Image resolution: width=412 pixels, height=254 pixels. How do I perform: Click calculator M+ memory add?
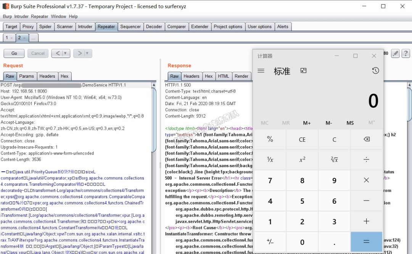307,123
